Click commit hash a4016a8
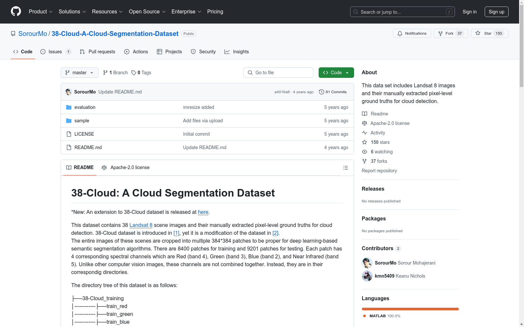This screenshot has width=524, height=327. click(x=282, y=92)
